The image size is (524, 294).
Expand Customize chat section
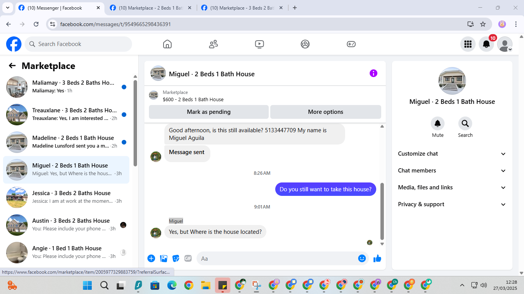[452, 154]
